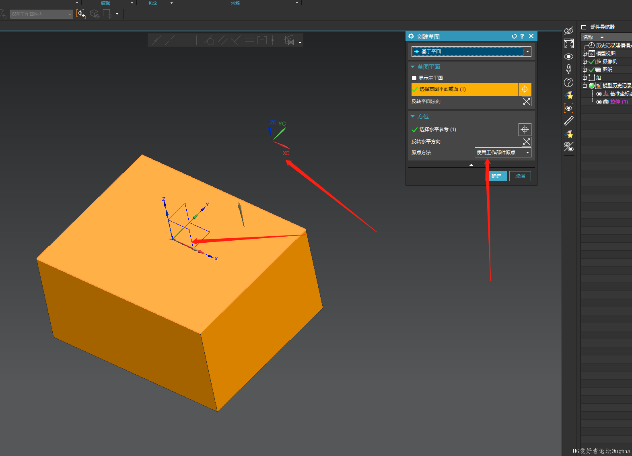The width and height of the screenshot is (632, 456).
Task: Select the tangent constraint icon
Action: [x=209, y=40]
